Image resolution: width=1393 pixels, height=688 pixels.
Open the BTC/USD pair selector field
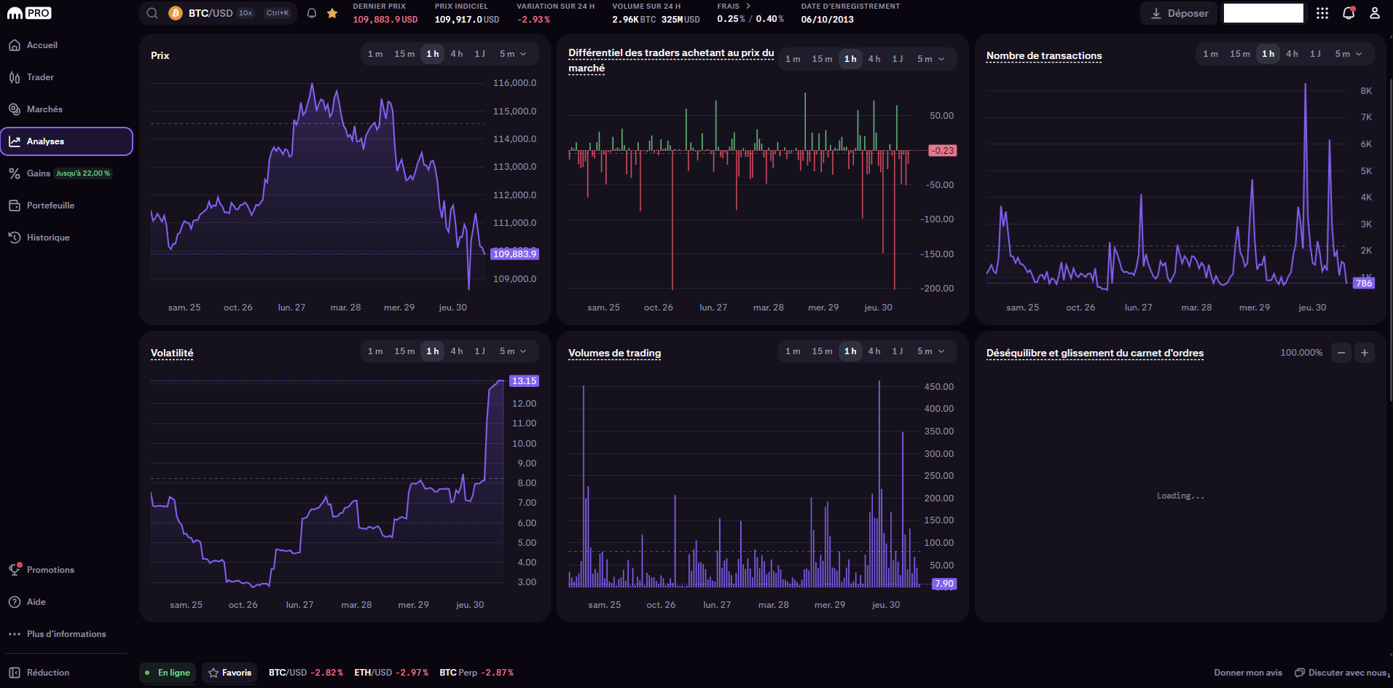[210, 12]
